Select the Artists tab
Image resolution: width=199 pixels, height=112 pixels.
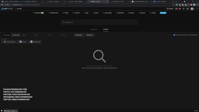click(x=106, y=29)
